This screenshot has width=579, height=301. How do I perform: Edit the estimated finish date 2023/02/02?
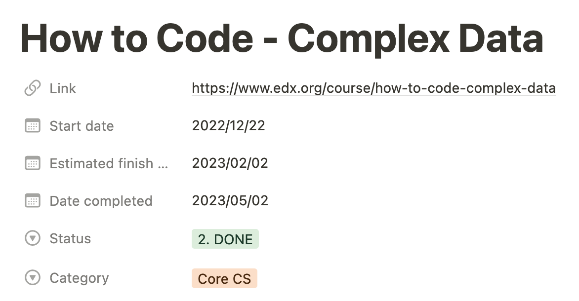point(230,163)
